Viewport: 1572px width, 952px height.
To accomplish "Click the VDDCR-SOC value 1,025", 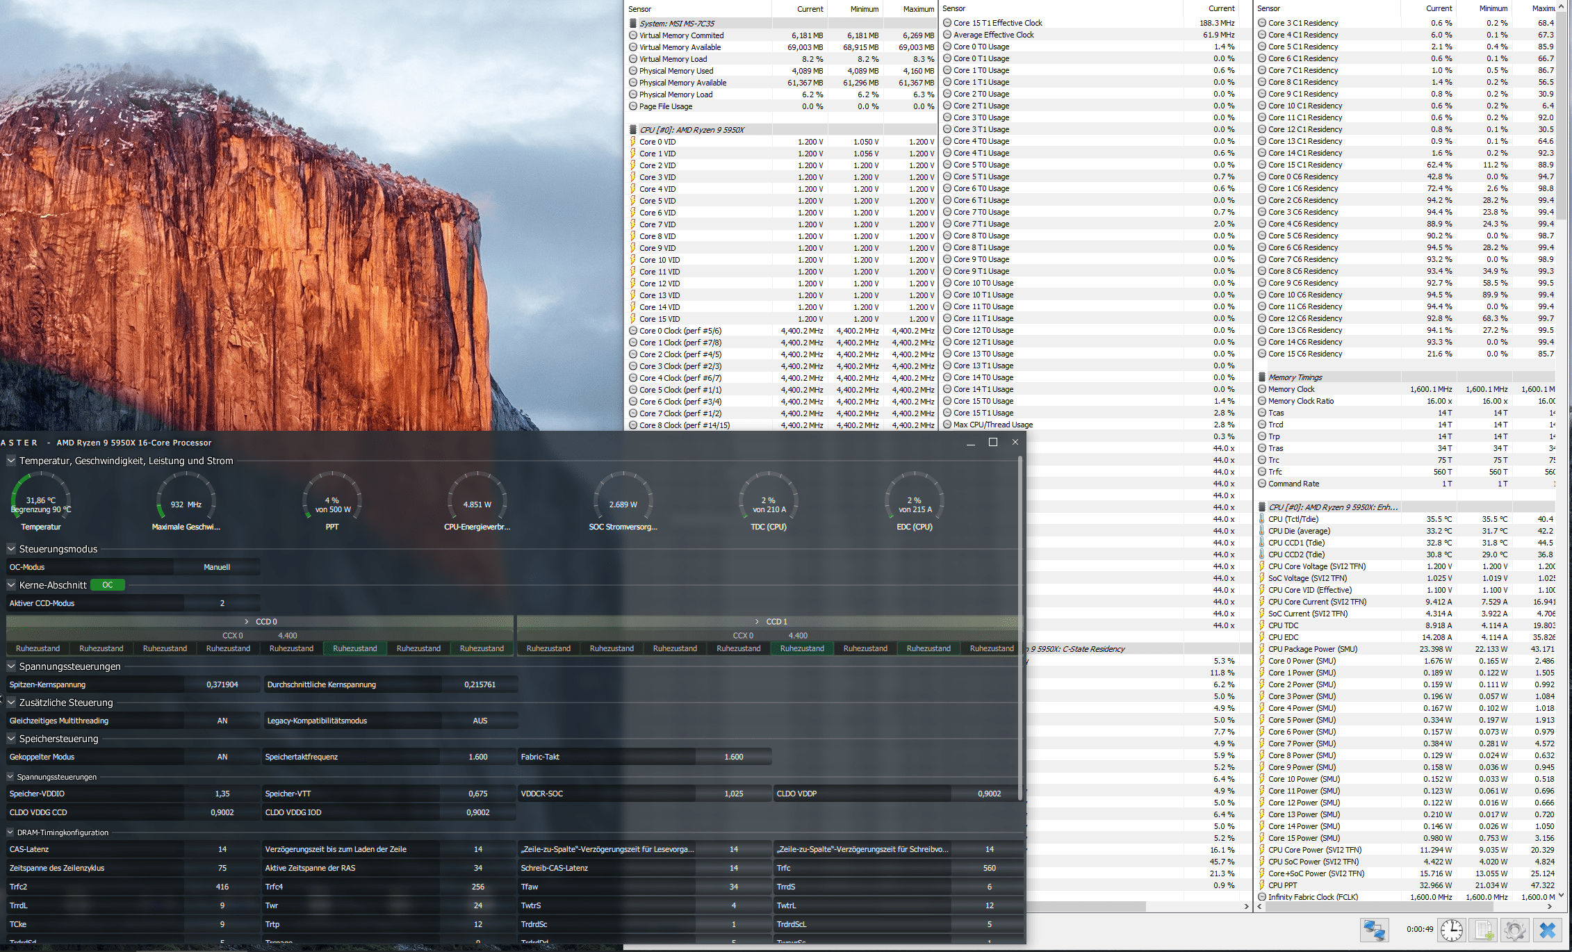I will pyautogui.click(x=734, y=794).
